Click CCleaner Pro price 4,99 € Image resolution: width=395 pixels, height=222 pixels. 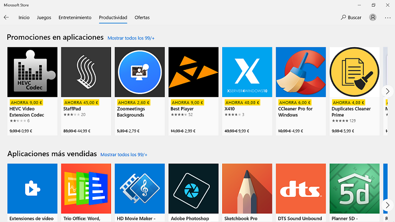click(x=298, y=131)
